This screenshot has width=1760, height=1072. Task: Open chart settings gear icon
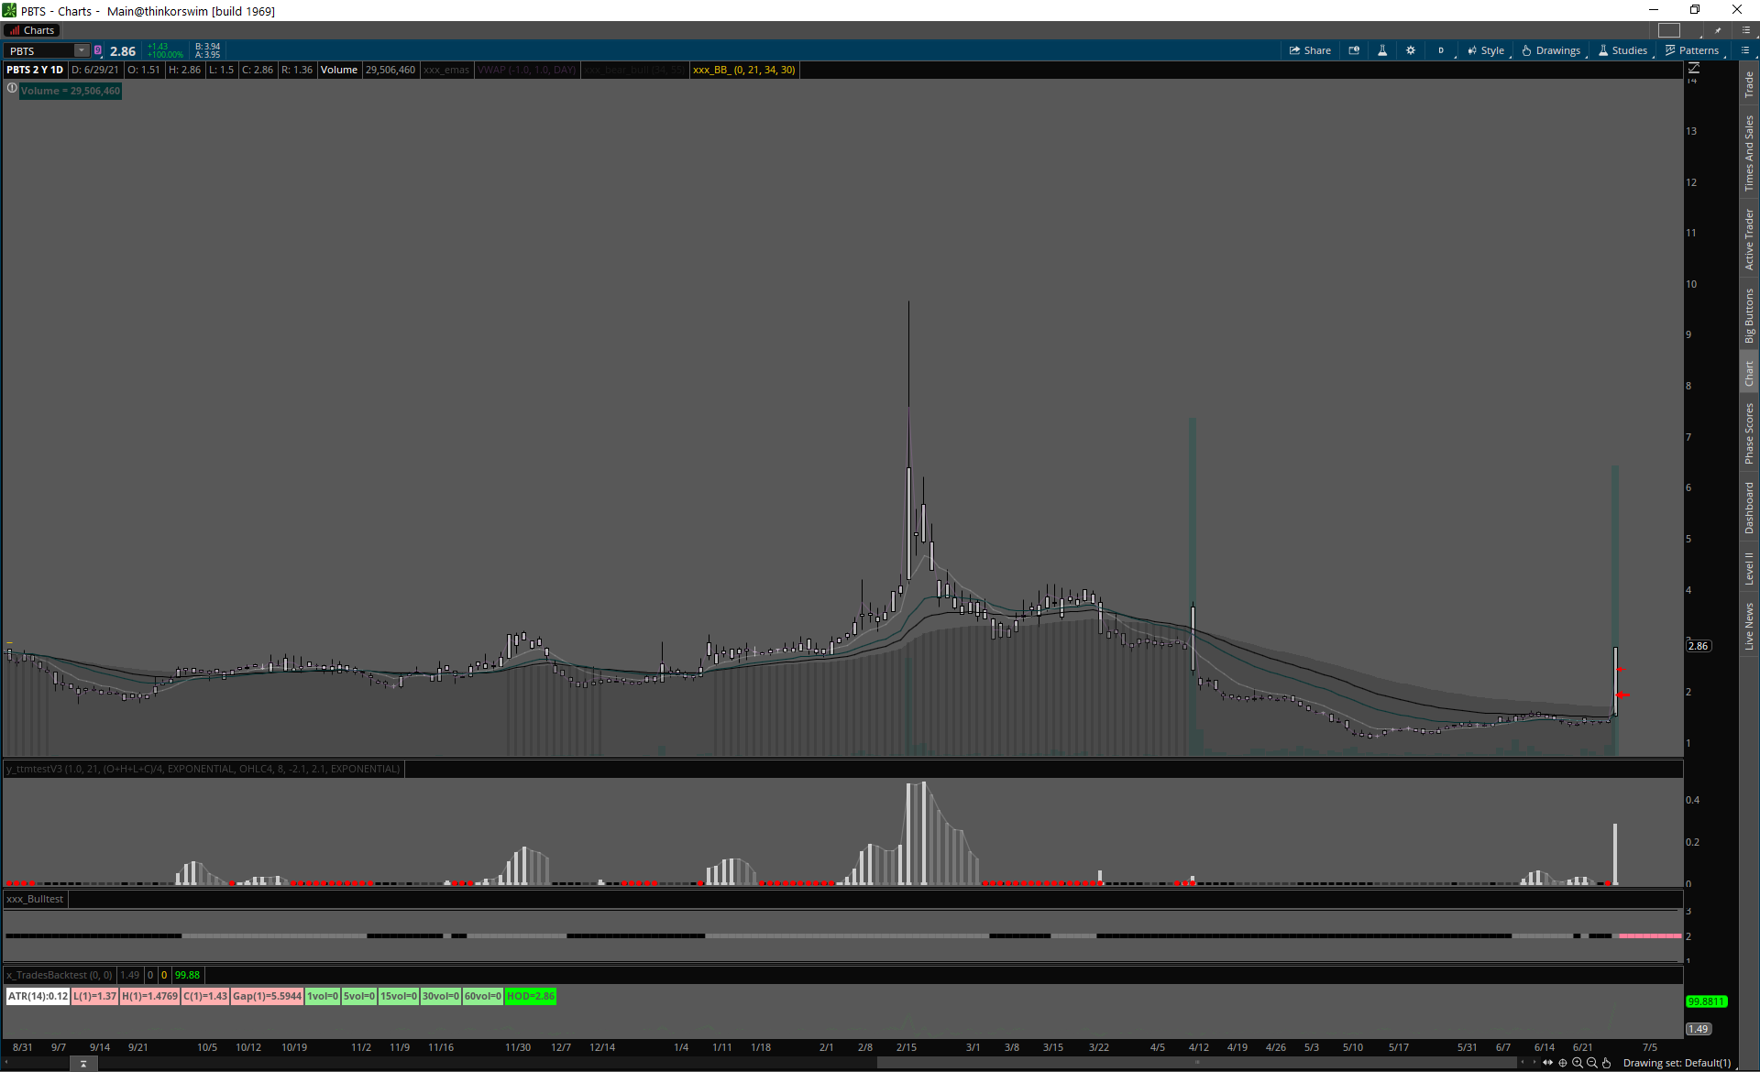(x=1411, y=50)
